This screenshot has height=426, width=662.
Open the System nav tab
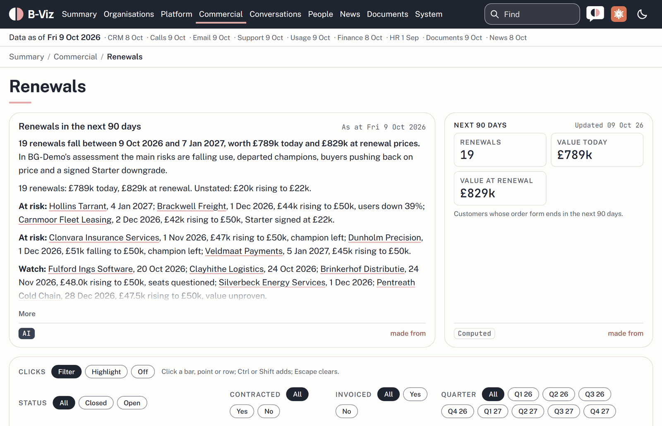(x=429, y=14)
